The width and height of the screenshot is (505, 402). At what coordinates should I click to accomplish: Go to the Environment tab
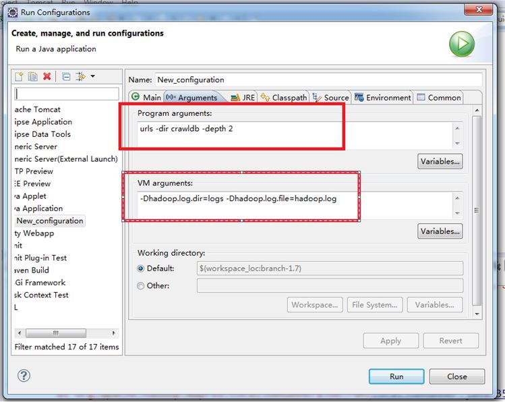pyautogui.click(x=382, y=97)
